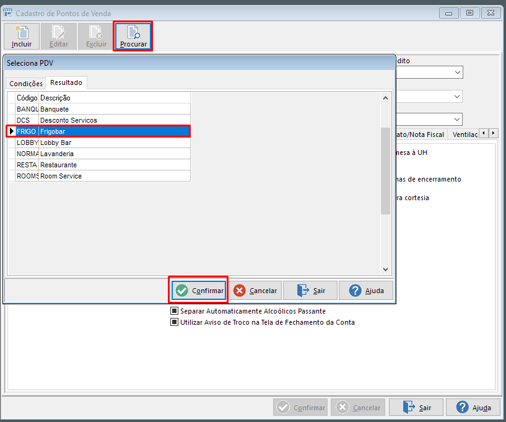Open the Nota Fiscal tab in the background

click(421, 134)
